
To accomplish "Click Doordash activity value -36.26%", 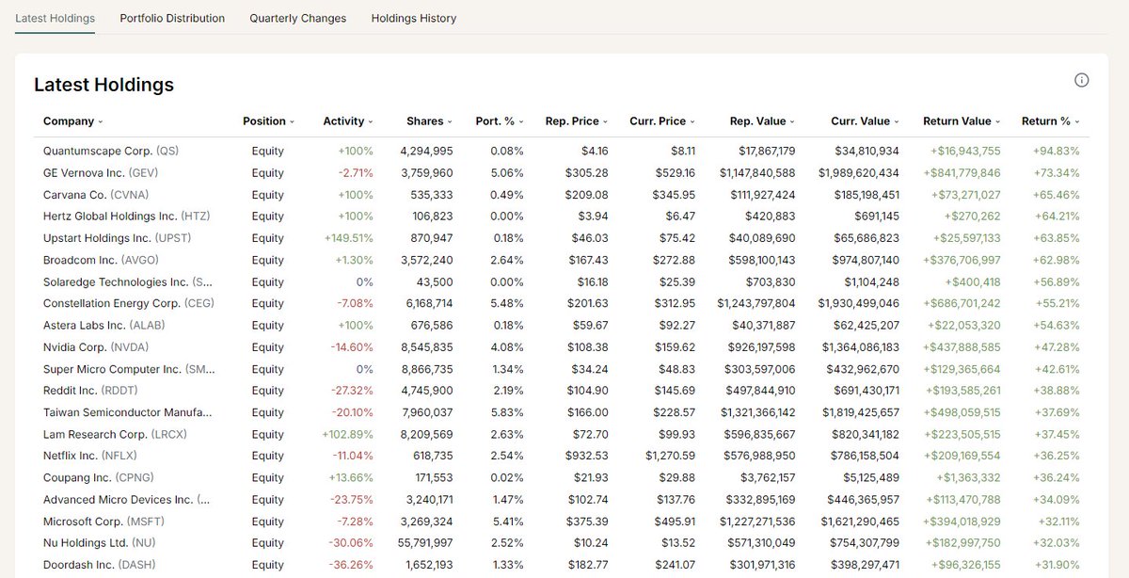I will tap(352, 565).
